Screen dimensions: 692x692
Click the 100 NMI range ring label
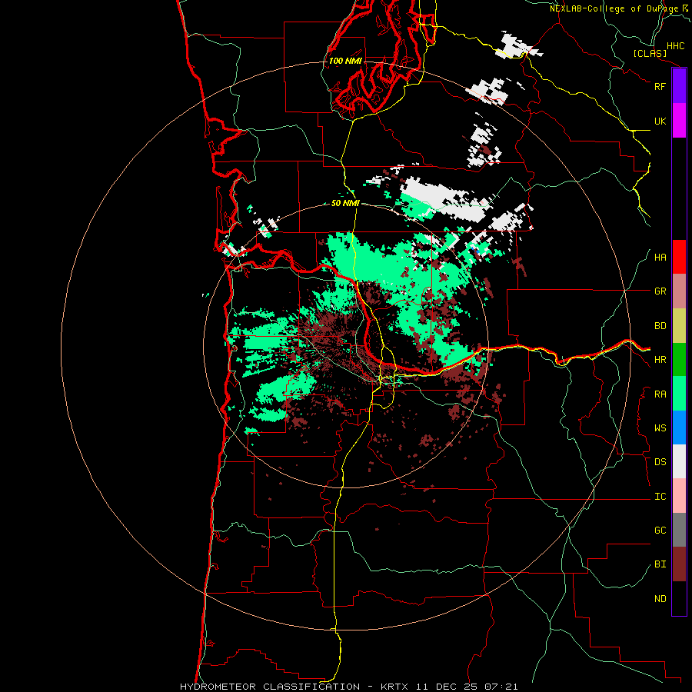coord(345,61)
